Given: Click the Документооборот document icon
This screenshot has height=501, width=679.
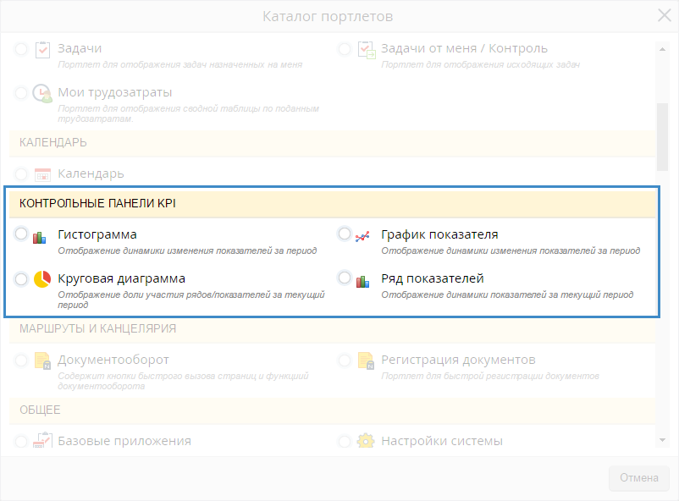Looking at the screenshot, I should 42,361.
